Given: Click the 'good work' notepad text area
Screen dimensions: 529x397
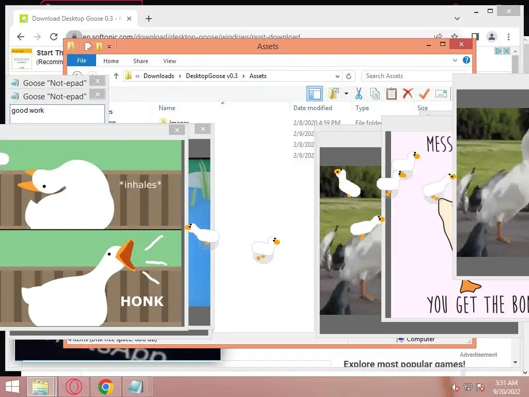Looking at the screenshot, I should coord(57,114).
